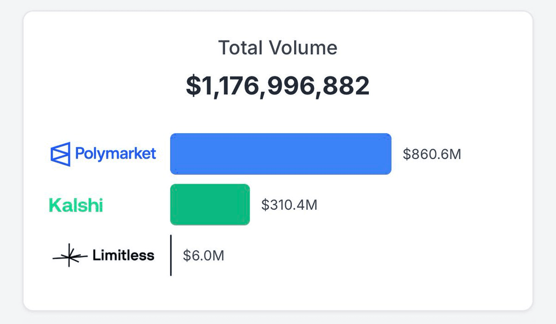Click the letter K in Kalshi
This screenshot has width=556, height=324.
[x=54, y=205]
